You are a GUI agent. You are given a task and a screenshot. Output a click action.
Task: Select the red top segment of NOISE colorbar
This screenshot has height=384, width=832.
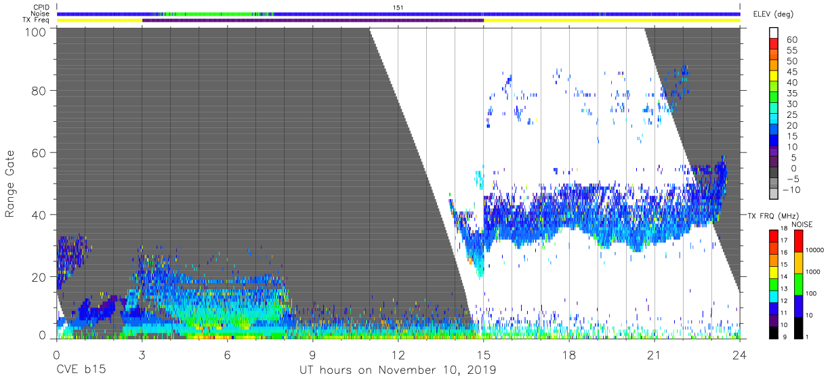point(797,240)
